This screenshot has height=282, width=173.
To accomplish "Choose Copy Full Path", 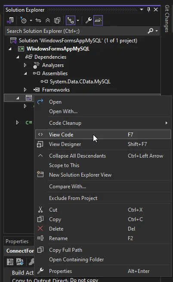I will tap(103, 250).
